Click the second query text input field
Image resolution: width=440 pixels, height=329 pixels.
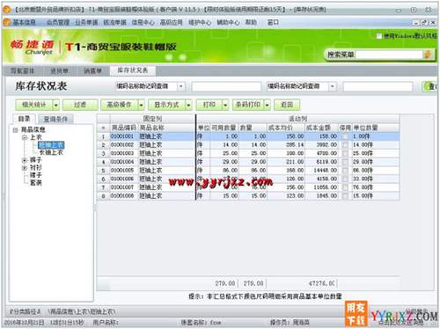tap(378, 86)
